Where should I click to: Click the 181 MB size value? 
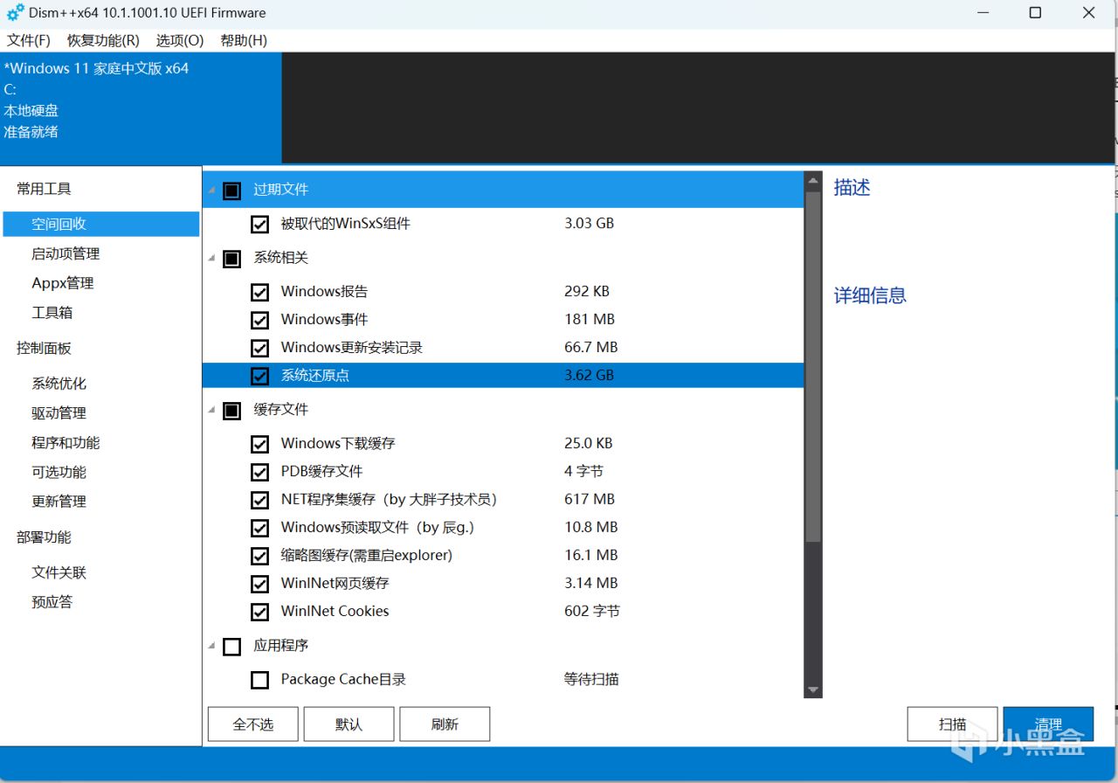[590, 319]
